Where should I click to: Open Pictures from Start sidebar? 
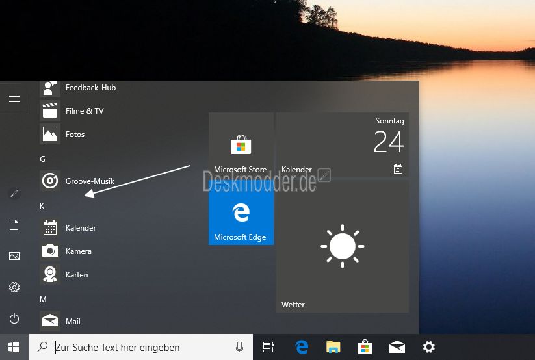pos(14,256)
